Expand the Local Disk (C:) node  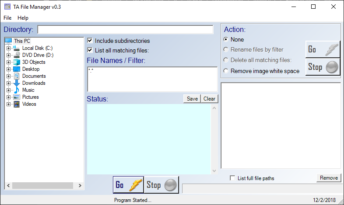[x=8, y=48]
